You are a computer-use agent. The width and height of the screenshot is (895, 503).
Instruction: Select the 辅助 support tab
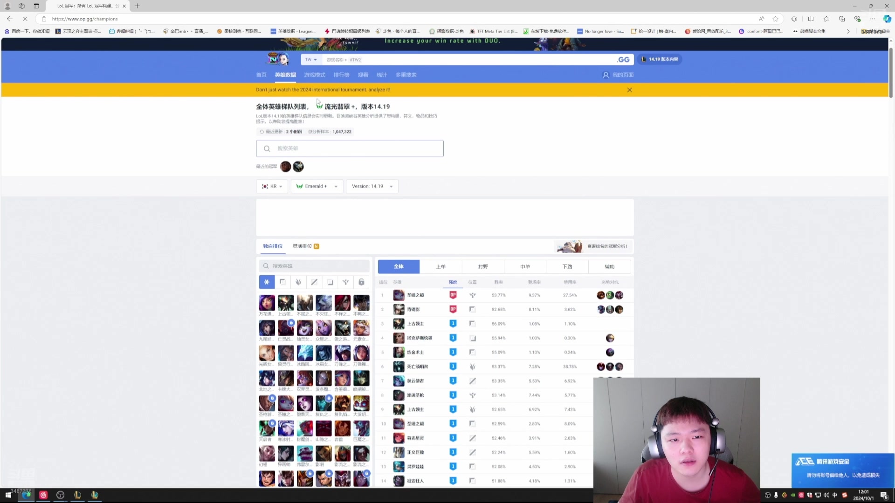[x=609, y=266]
